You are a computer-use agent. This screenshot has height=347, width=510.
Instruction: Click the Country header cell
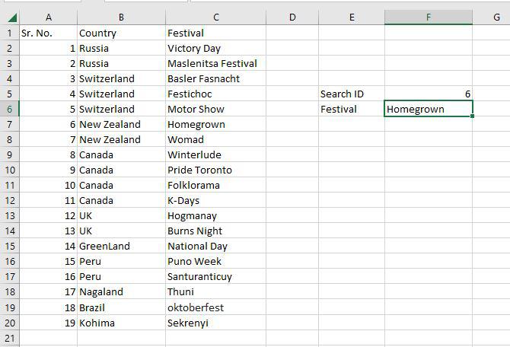coord(121,33)
